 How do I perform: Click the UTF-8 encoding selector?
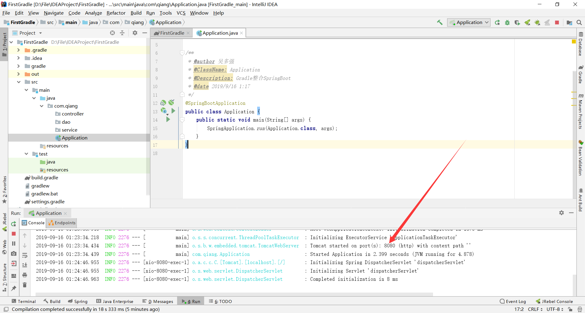click(x=555, y=309)
